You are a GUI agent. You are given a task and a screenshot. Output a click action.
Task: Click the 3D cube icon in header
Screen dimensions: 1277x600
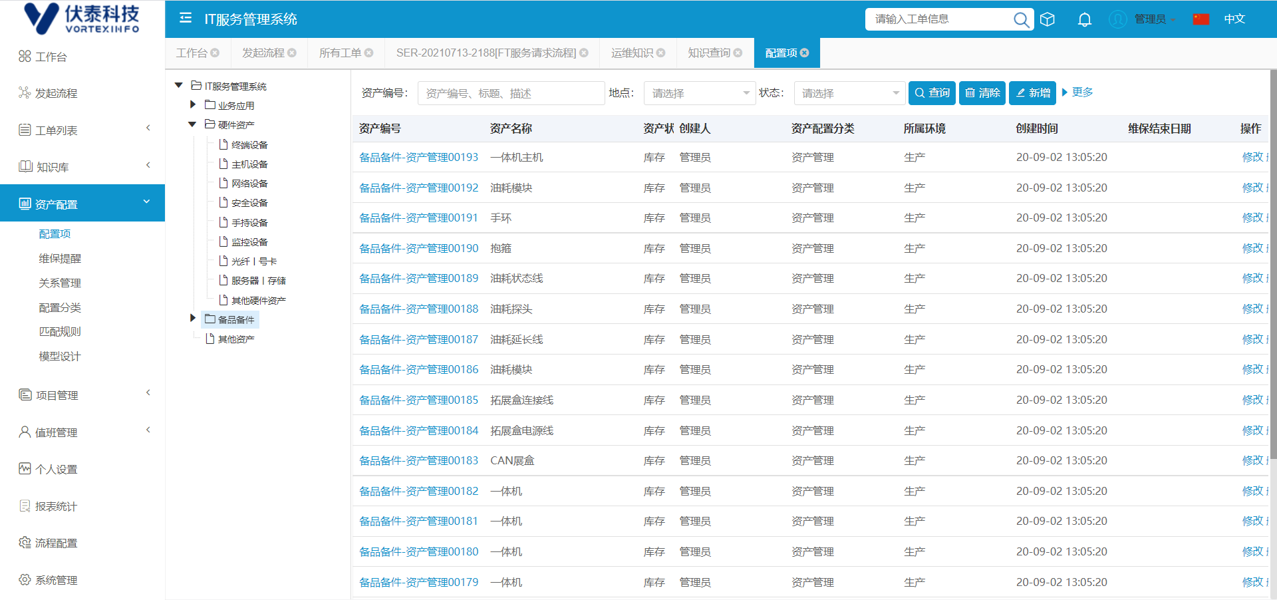coord(1048,19)
